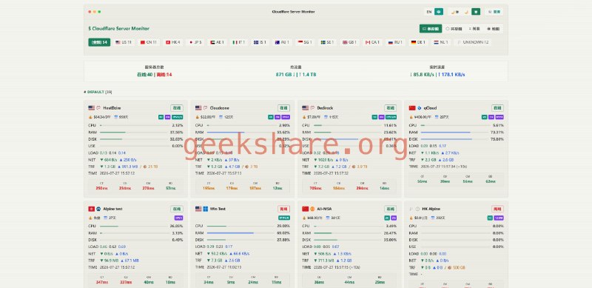Click the heart icon beside Cloudcone
The image size is (592, 288).
pyautogui.click(x=206, y=107)
